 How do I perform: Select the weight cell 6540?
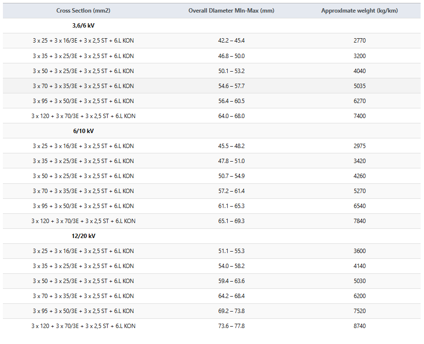[x=360, y=206]
